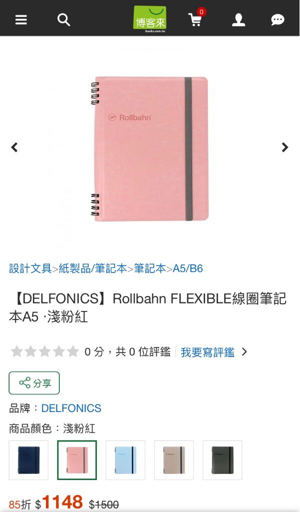The width and height of the screenshot is (300, 512).
Task: Select the light pink notebook color
Action: [77, 460]
